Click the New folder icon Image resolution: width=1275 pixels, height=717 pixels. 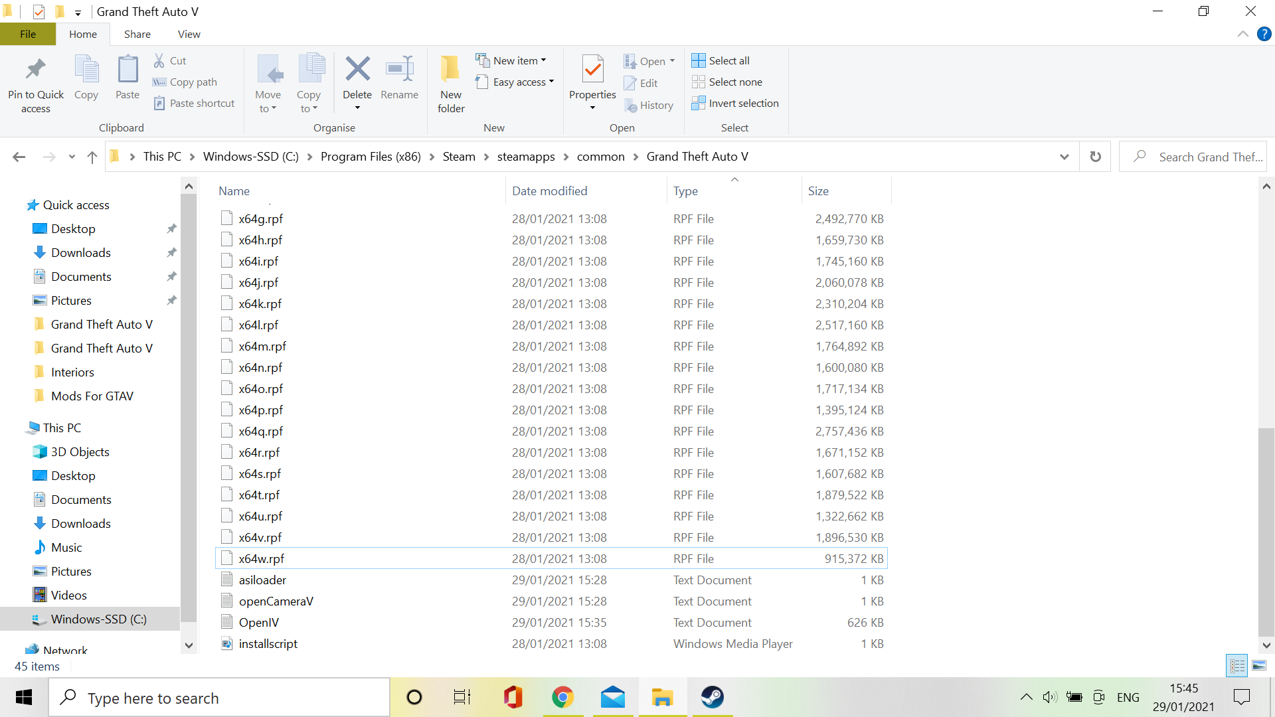point(451,70)
